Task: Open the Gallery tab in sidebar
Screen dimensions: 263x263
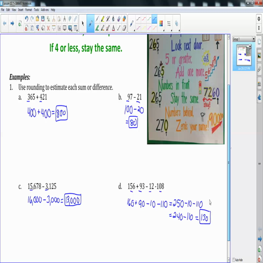Action: point(259,56)
